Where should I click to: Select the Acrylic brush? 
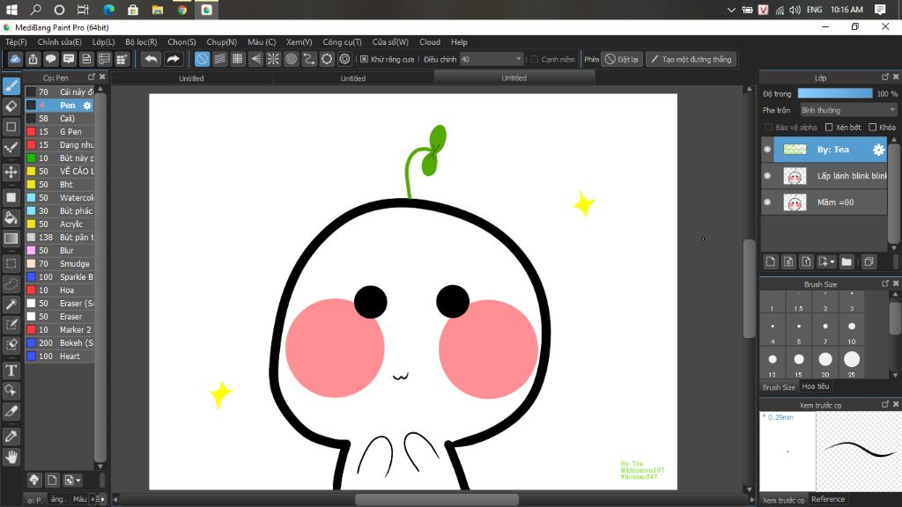pyautogui.click(x=59, y=224)
